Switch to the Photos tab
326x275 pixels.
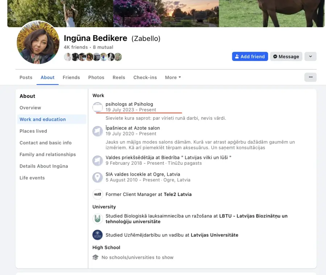(x=96, y=78)
